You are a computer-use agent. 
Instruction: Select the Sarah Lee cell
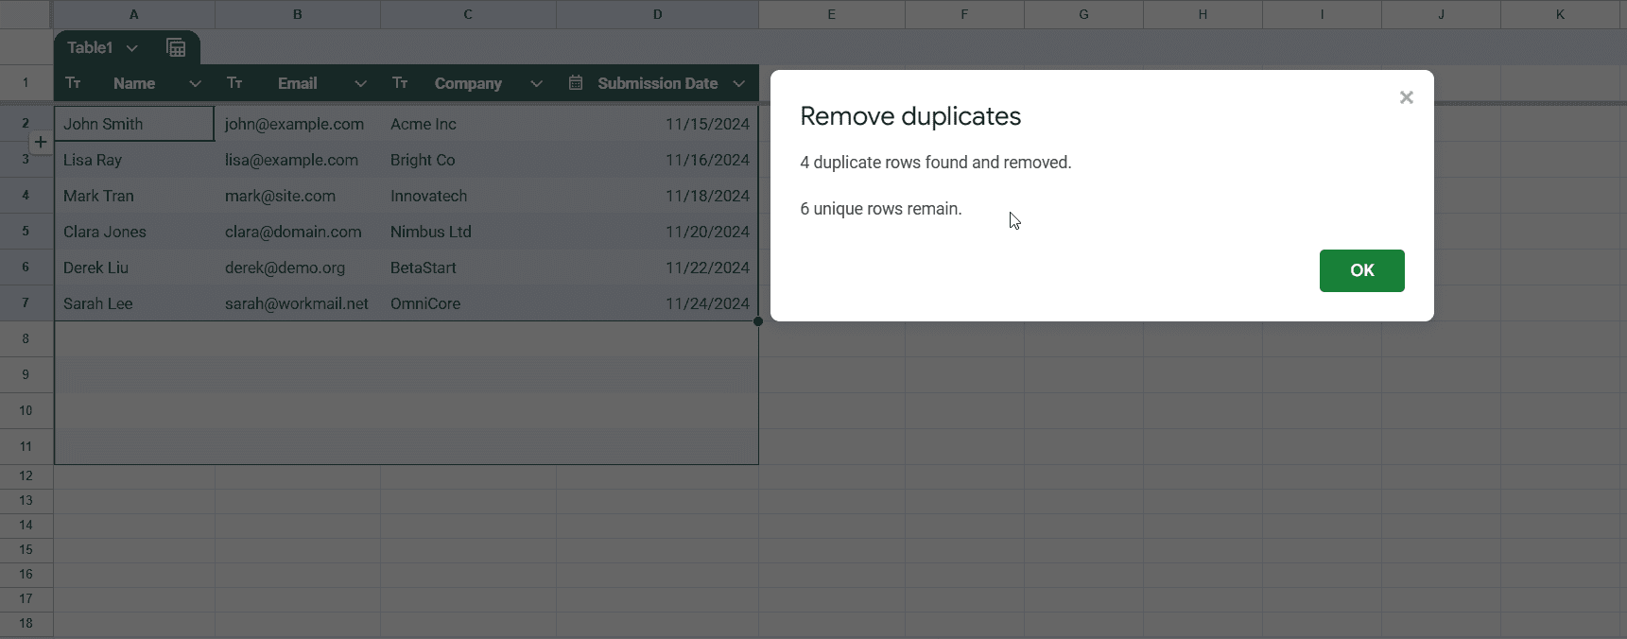pyautogui.click(x=134, y=303)
